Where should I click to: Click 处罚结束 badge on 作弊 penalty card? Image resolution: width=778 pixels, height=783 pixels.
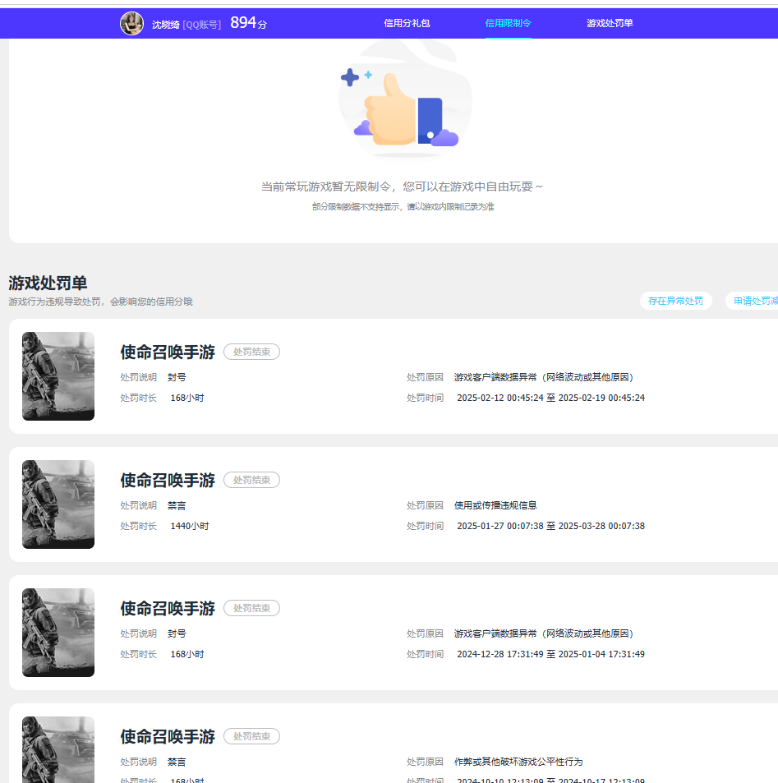(251, 736)
